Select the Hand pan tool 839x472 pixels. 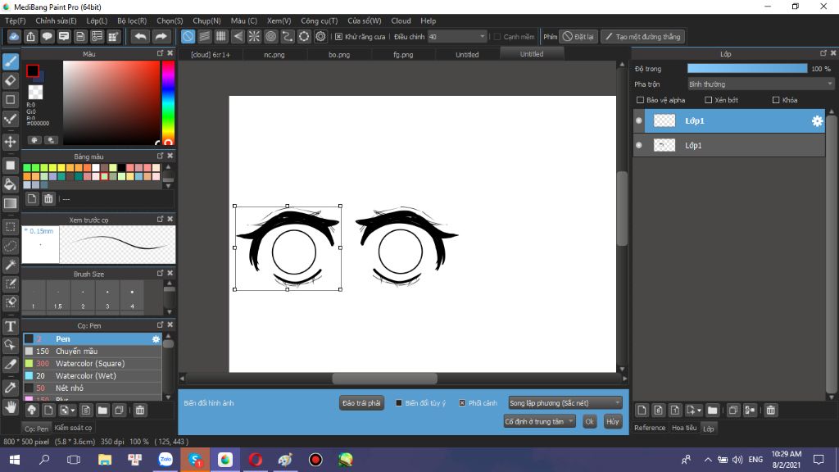pos(10,408)
